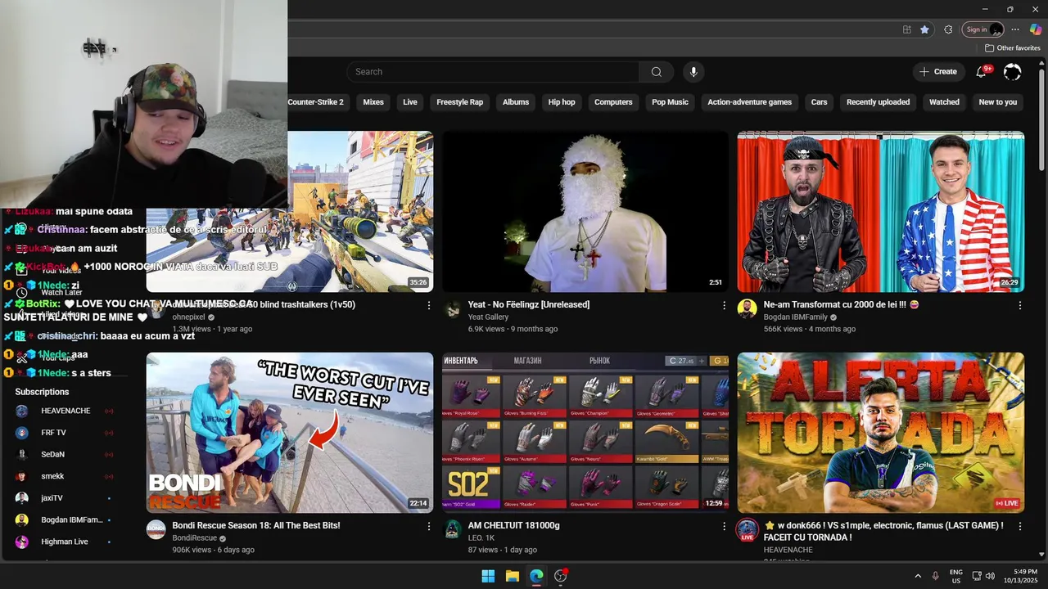The width and height of the screenshot is (1048, 589).
Task: Click the split screen icon in address bar
Action: 906,29
